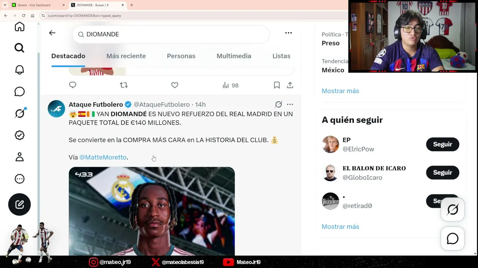Screen dimensions: 478x268
Task: Reload the current page
Action: coord(24,16)
